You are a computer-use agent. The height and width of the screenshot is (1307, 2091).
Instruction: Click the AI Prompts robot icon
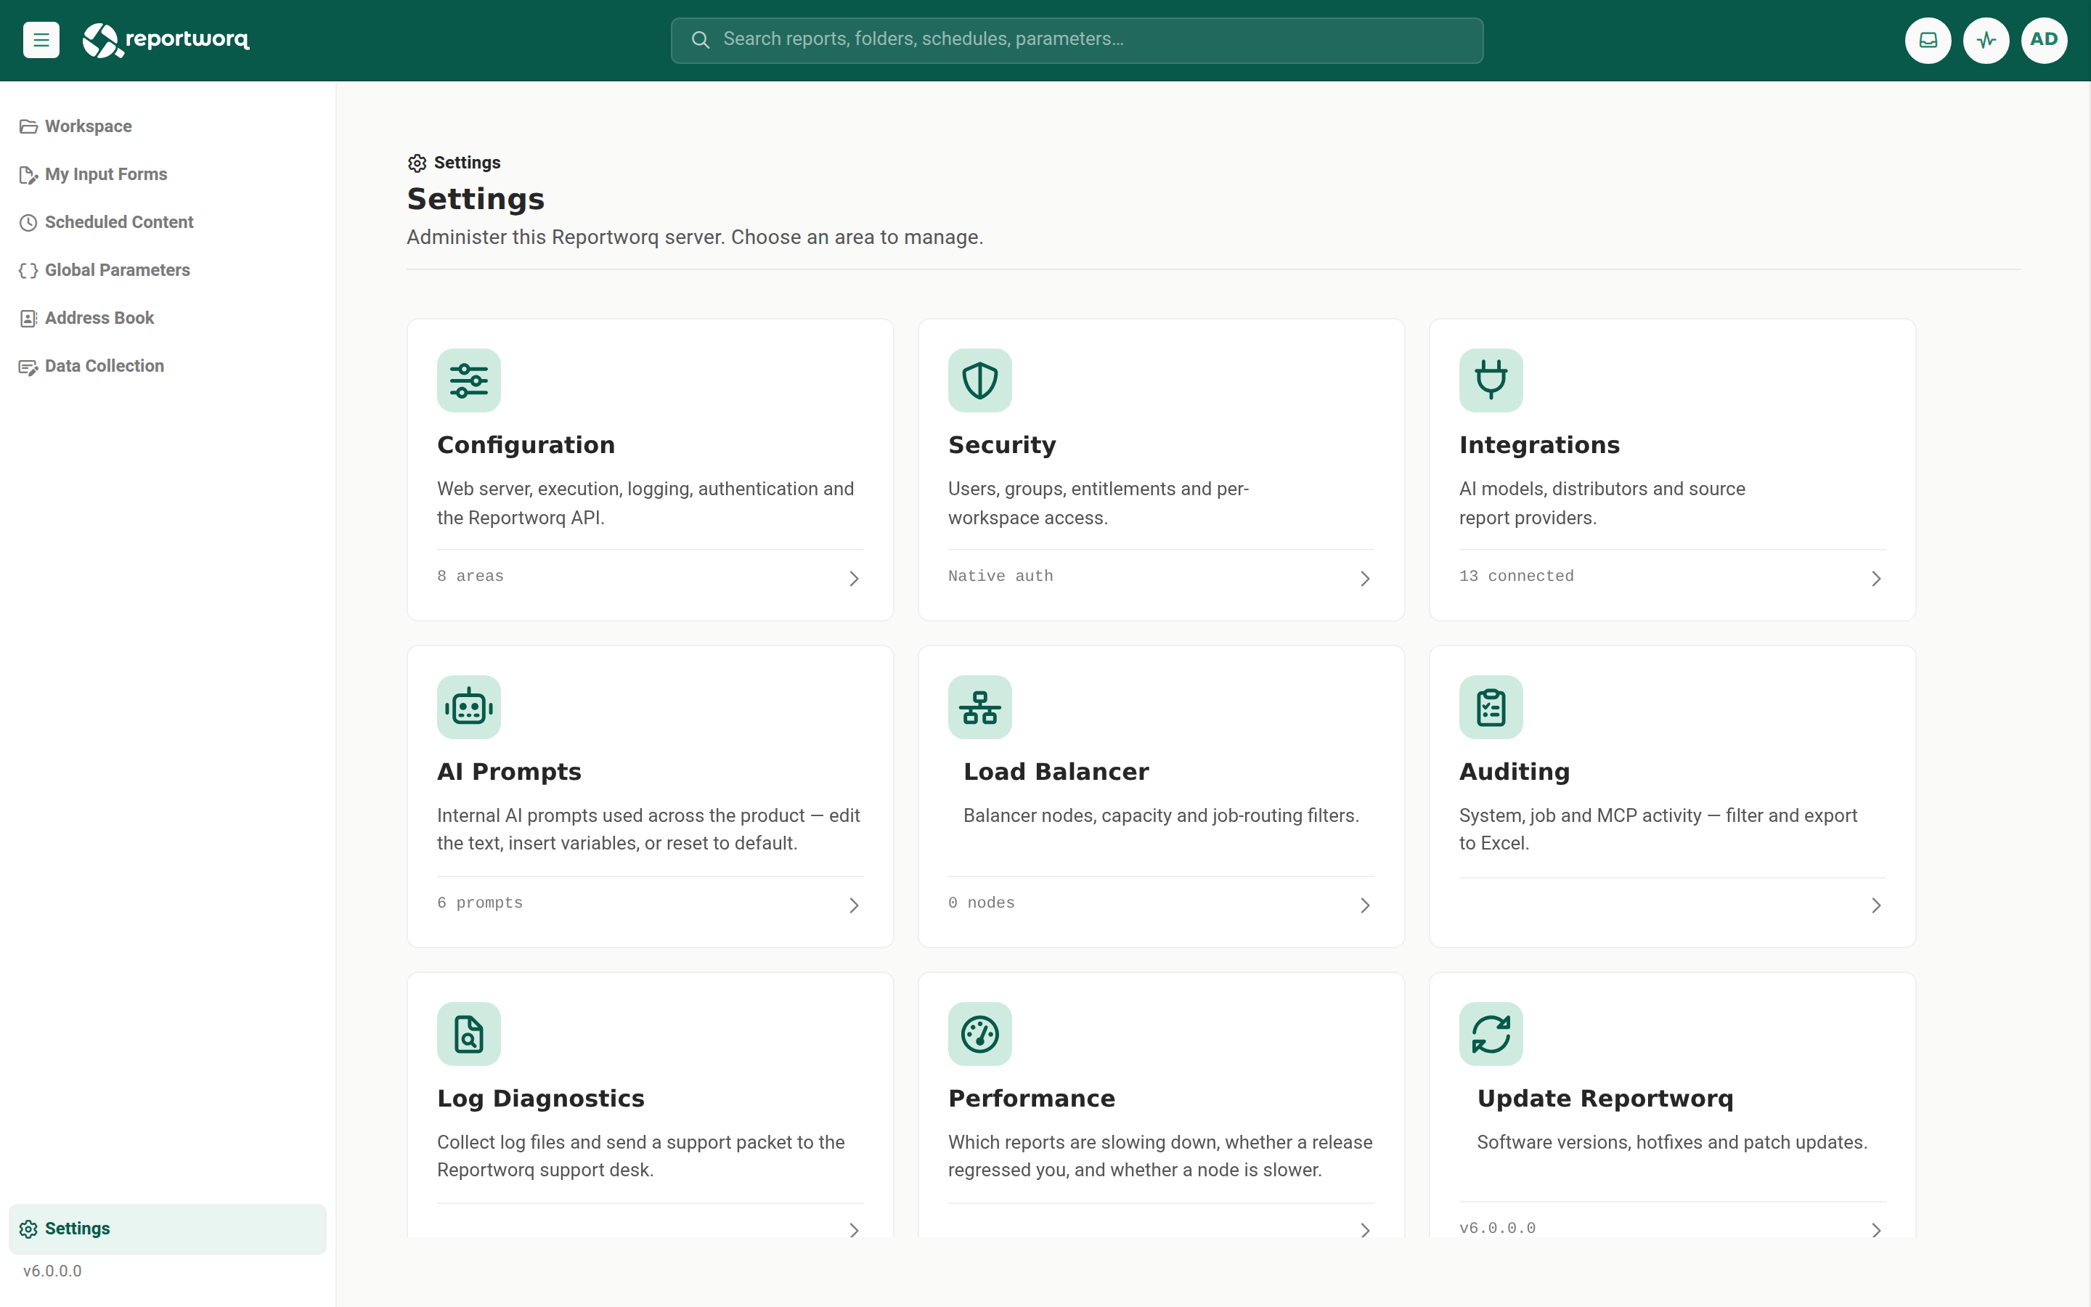[468, 707]
